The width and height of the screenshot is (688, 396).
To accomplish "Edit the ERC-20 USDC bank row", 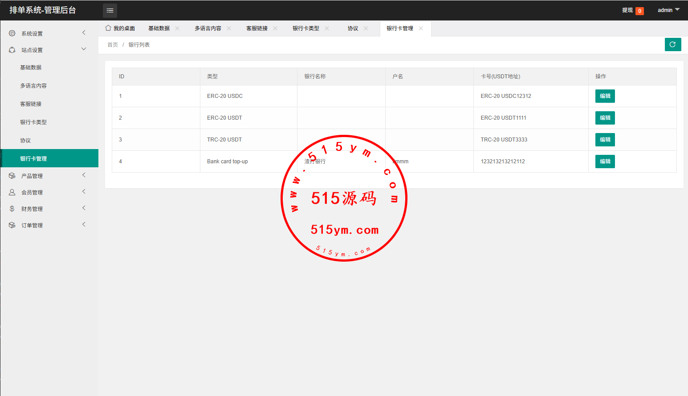I will (605, 96).
